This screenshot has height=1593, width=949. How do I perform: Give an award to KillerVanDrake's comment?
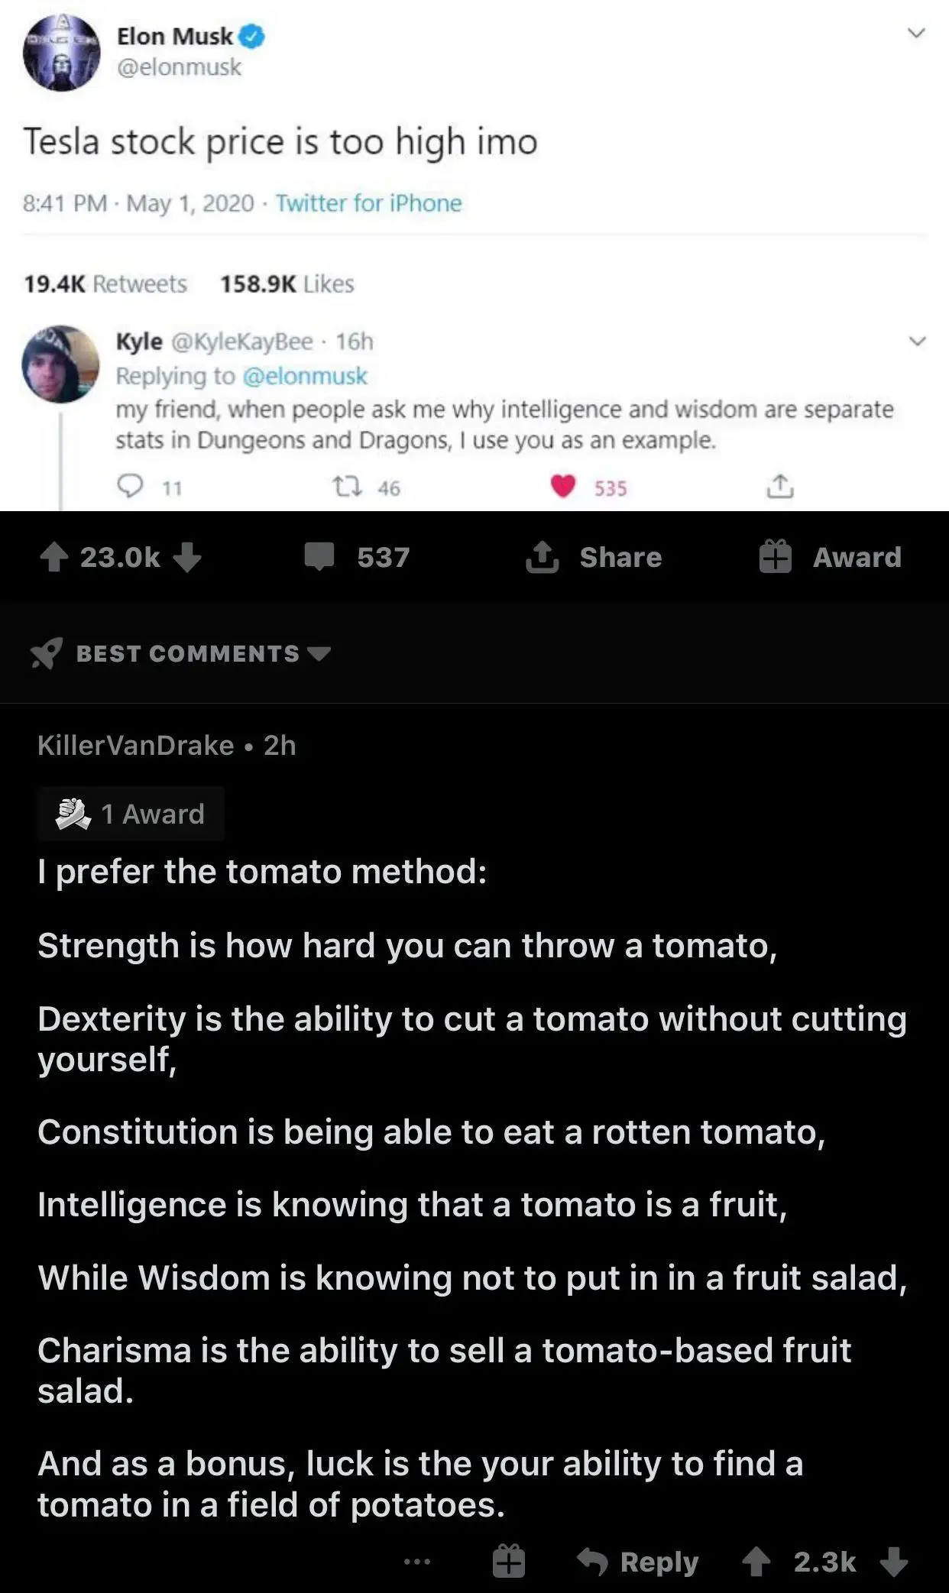(x=509, y=1562)
